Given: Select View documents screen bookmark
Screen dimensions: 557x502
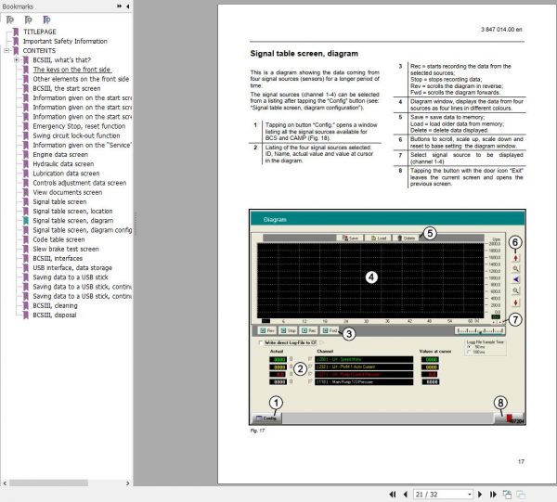Looking at the screenshot, I should coord(68,192).
